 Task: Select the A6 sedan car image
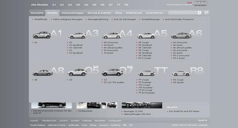click(181, 35)
